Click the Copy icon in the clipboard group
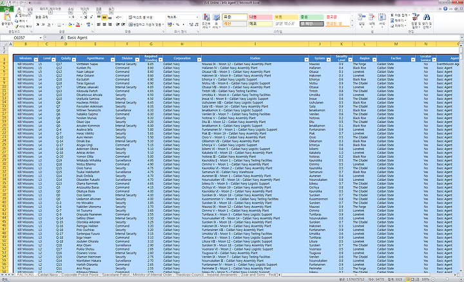Screen dimensions: 464x282 (x=16, y=21)
